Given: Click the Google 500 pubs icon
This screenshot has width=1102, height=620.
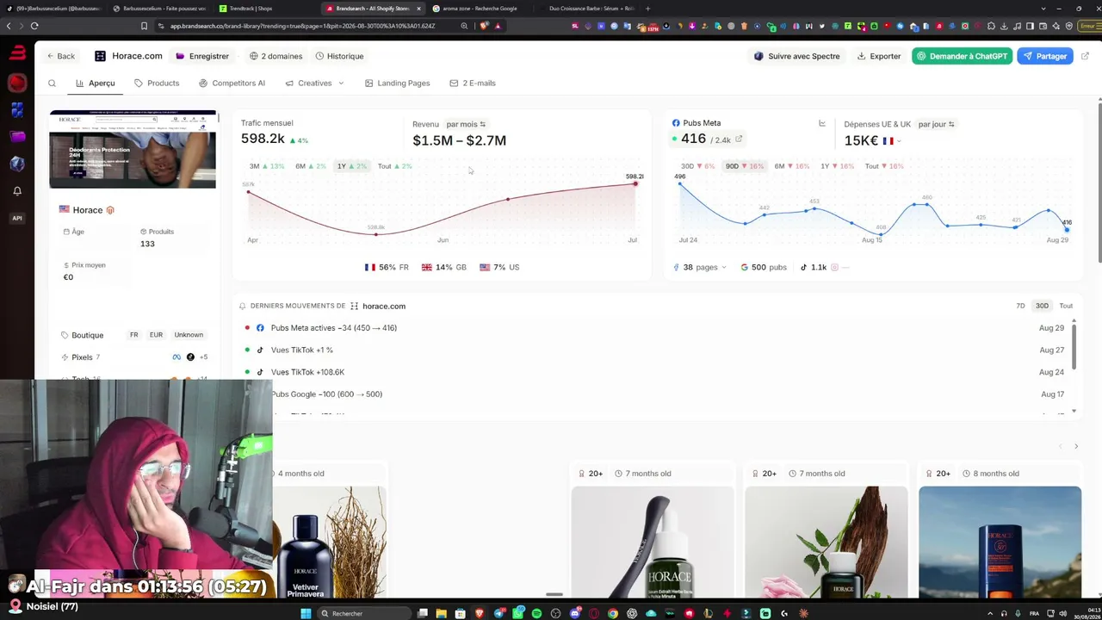Looking at the screenshot, I should pyautogui.click(x=746, y=267).
